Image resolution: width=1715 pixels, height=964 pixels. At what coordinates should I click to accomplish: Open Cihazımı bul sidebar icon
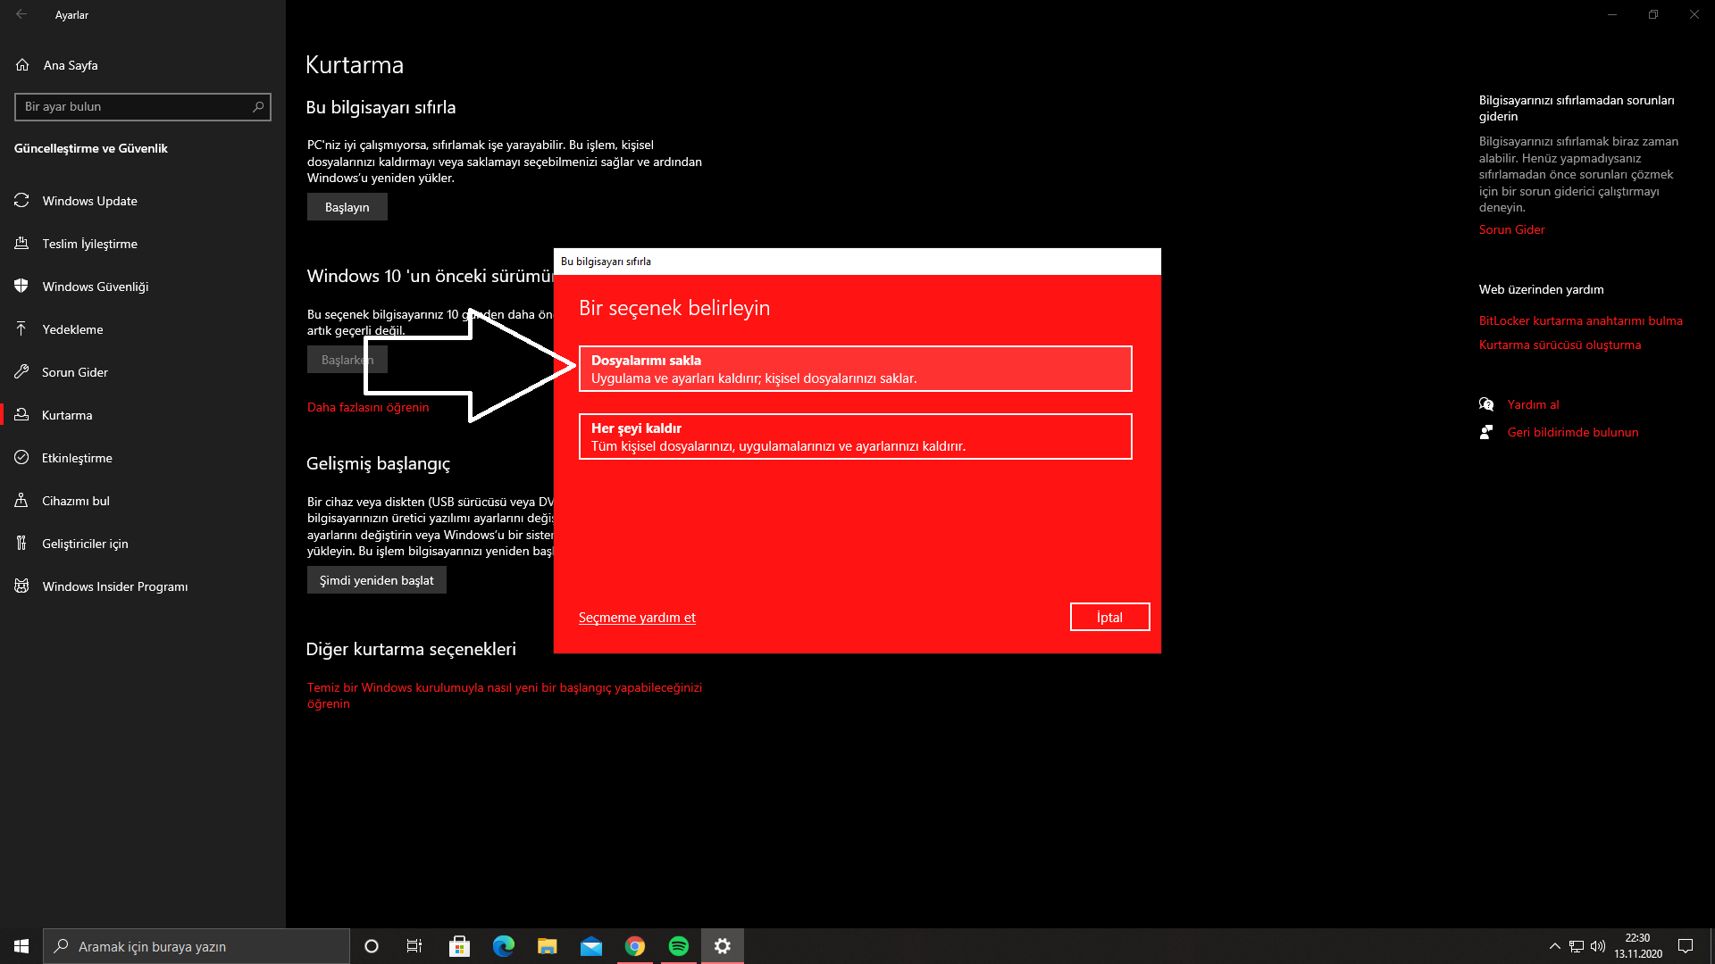click(21, 501)
